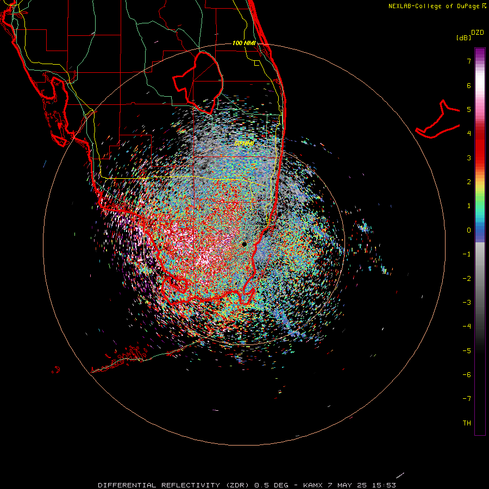Click the colorbar tick label -3
Image resolution: width=489 pixels, height=489 pixels.
[x=467, y=303]
